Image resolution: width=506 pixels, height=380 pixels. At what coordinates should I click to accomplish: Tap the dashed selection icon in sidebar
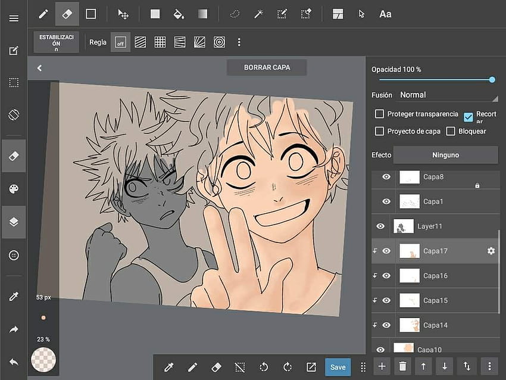click(x=14, y=83)
